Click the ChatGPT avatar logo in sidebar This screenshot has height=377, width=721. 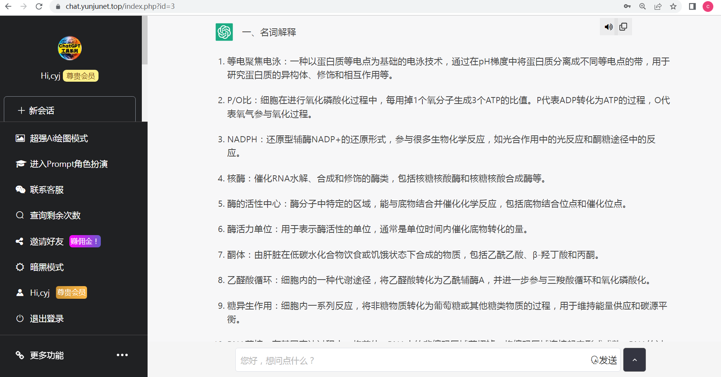click(70, 48)
